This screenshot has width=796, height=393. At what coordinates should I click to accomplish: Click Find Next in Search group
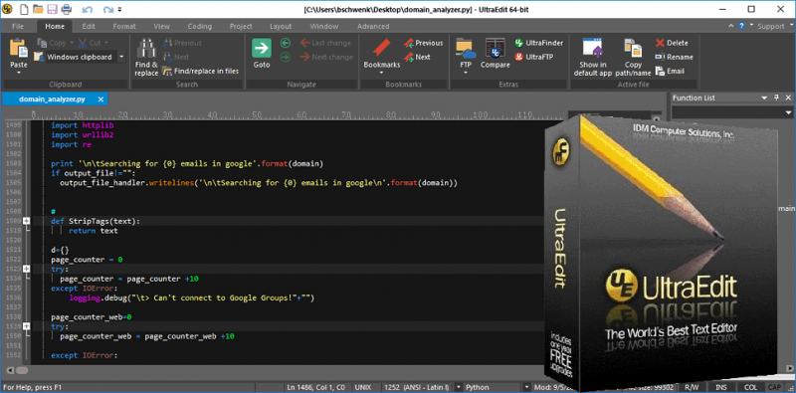176,57
